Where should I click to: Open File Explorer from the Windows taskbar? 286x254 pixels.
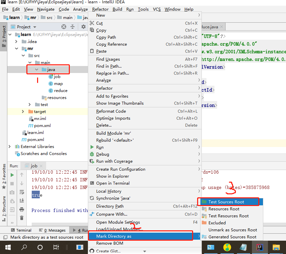pyautogui.click(x=276, y=247)
